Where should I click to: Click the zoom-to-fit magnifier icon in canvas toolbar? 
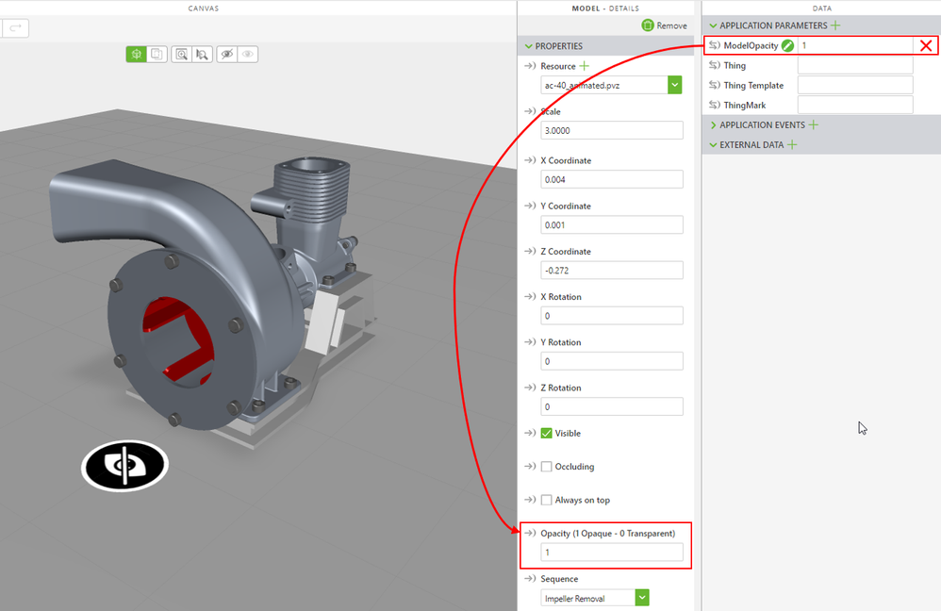point(181,55)
